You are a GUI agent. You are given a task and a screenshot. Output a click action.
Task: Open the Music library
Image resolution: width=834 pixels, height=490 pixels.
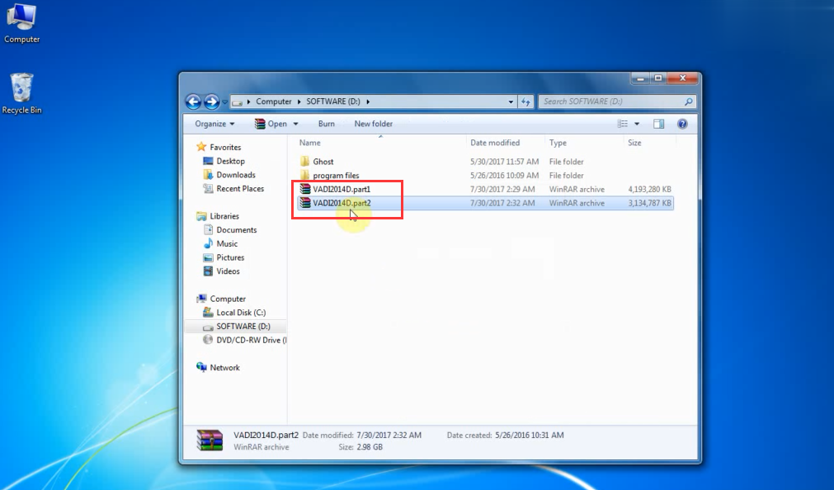pyautogui.click(x=227, y=244)
